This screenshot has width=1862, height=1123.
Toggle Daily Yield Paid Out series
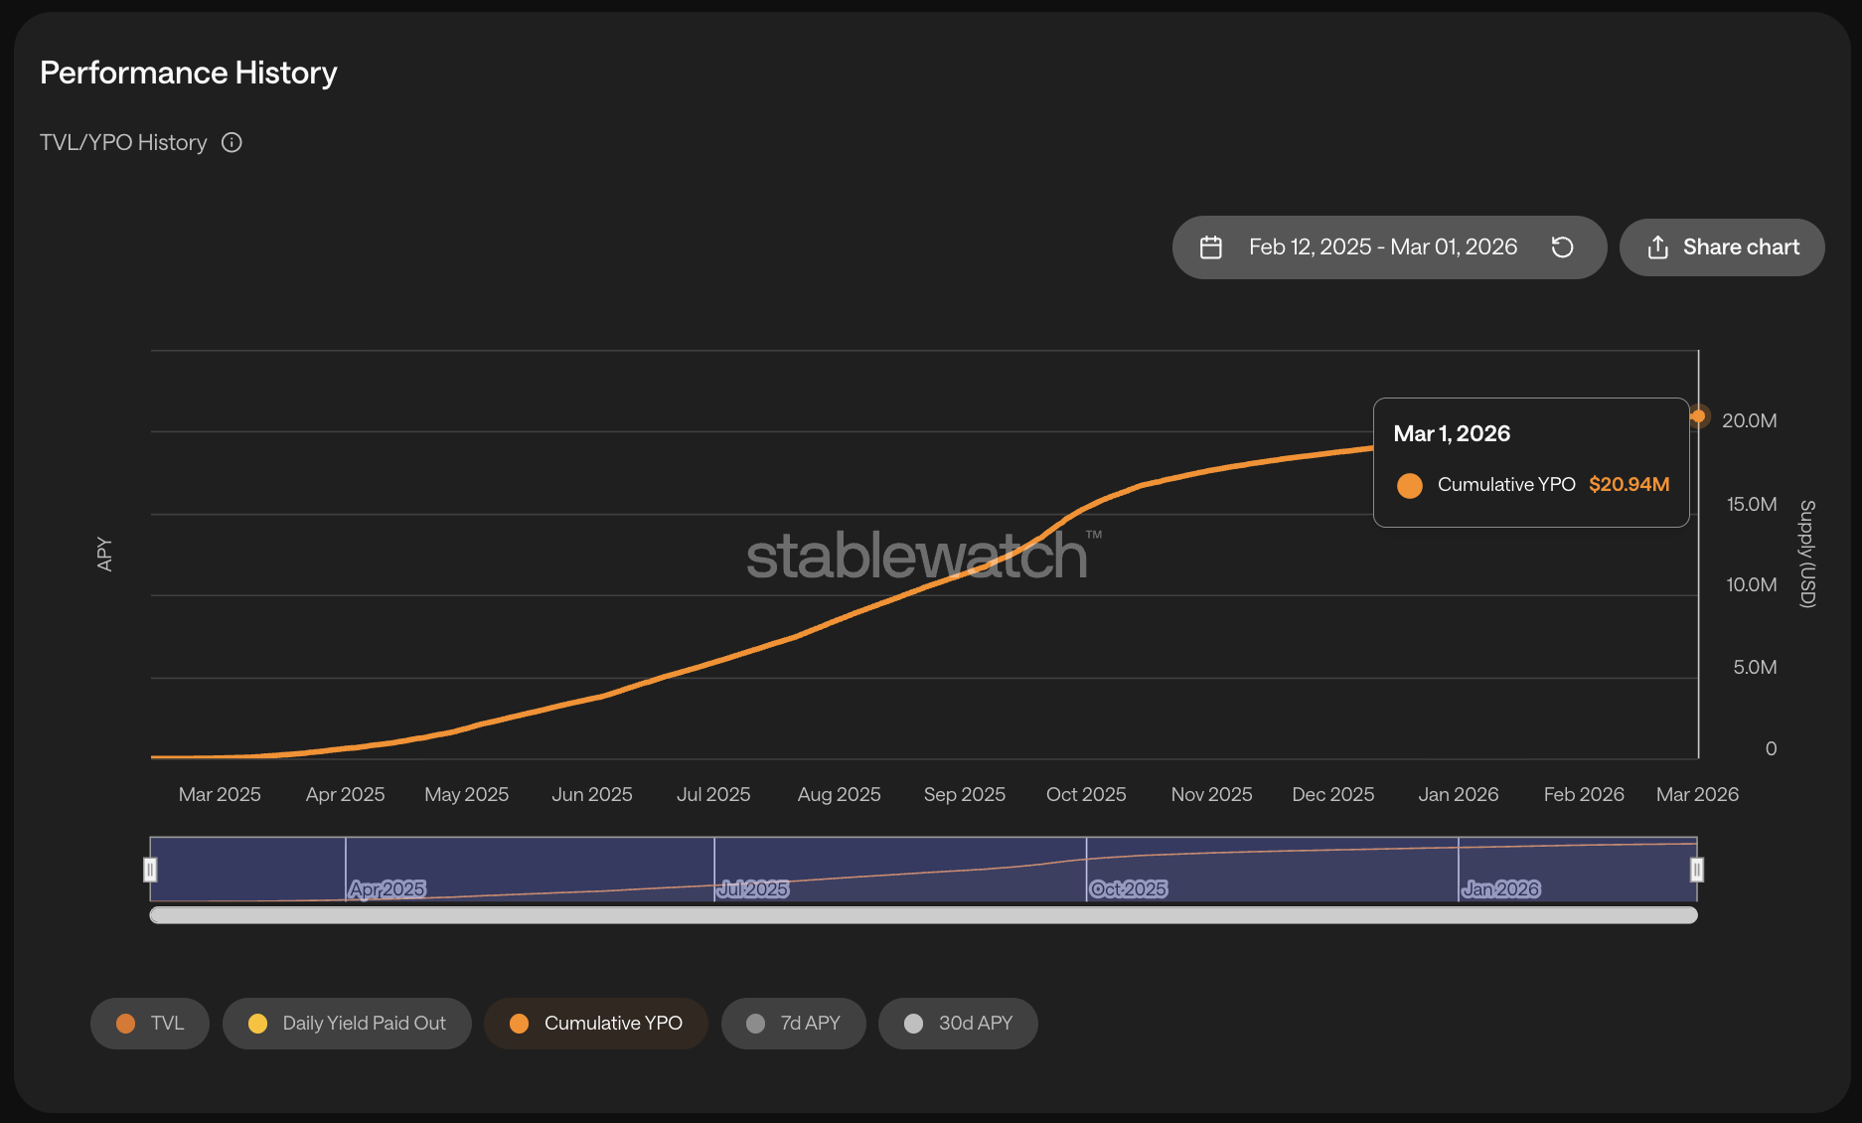coord(347,1024)
